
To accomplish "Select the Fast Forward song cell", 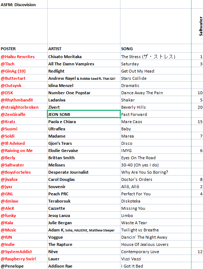I will click(156, 114).
